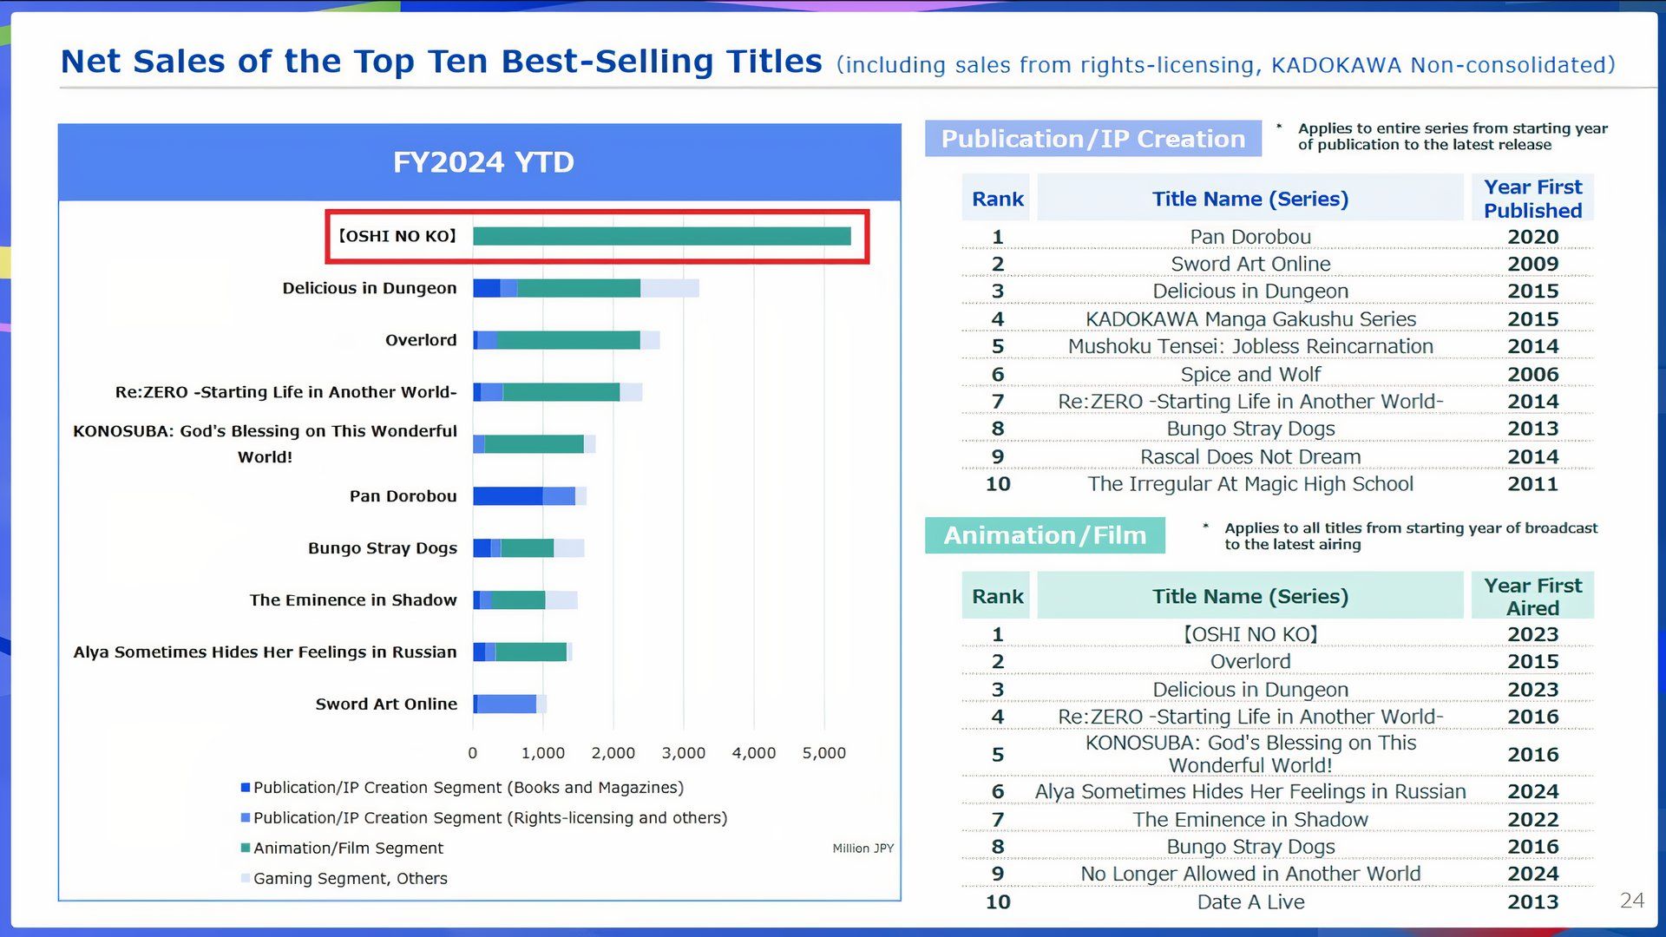1666x937 pixels.
Task: Click the Pan Dorobou dark blue bar segment
Action: pos(508,496)
